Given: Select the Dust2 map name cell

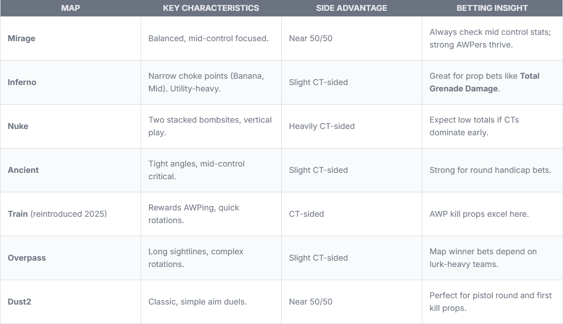Looking at the screenshot, I should tap(70, 302).
